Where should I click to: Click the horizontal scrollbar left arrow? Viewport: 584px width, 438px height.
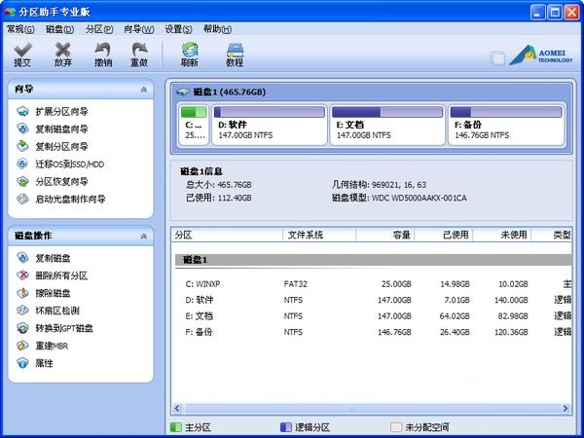[177, 408]
